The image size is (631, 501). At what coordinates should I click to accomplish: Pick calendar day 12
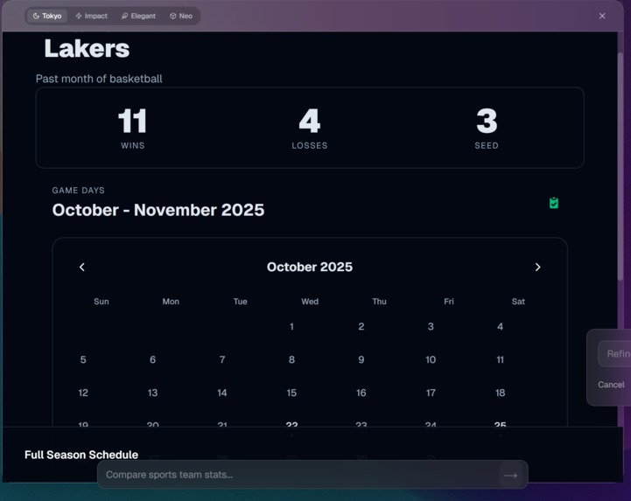pyautogui.click(x=83, y=393)
